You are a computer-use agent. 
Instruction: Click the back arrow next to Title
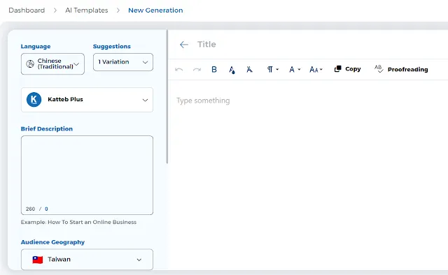[184, 45]
